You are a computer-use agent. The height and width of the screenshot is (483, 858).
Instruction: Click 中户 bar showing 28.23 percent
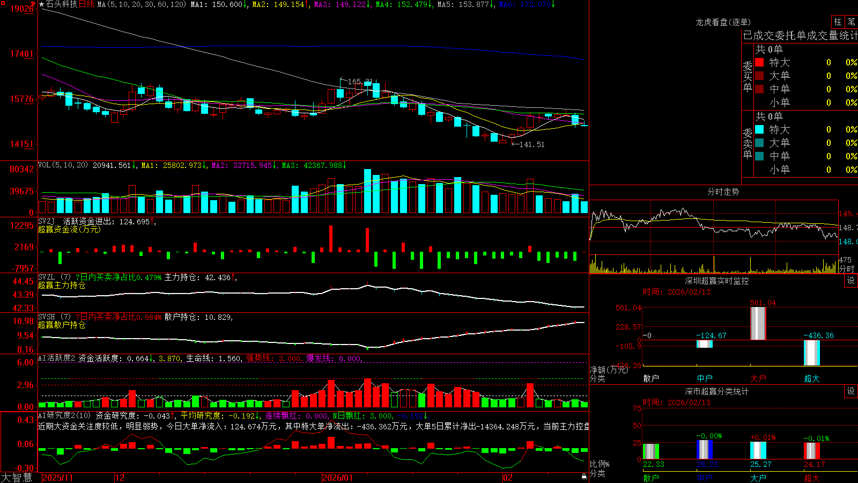(705, 450)
